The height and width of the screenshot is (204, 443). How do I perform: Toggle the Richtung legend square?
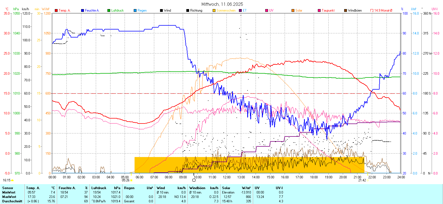pos(188,10)
